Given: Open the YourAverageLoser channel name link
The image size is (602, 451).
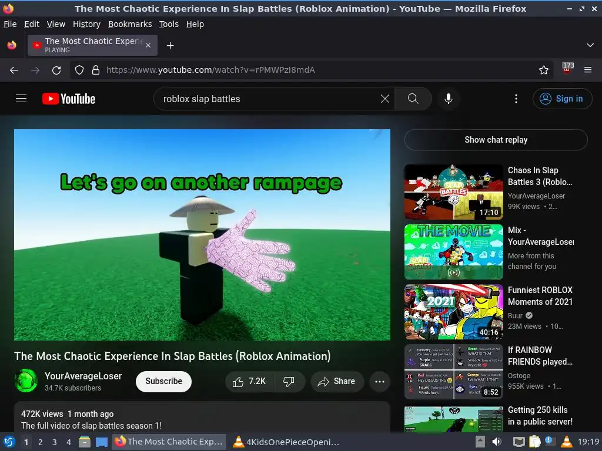Looking at the screenshot, I should (x=83, y=376).
